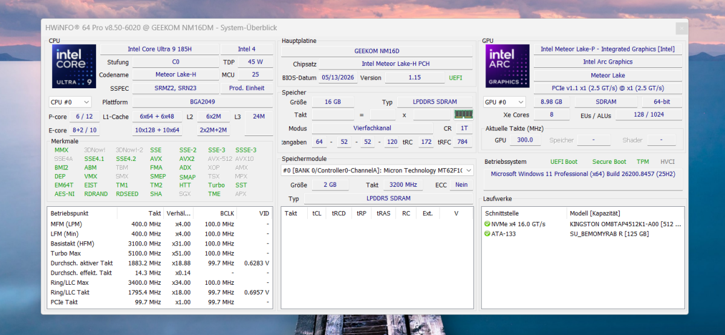This screenshot has width=725, height=335.
Task: Select the BIOS version 1.15 field
Action: pos(414,78)
